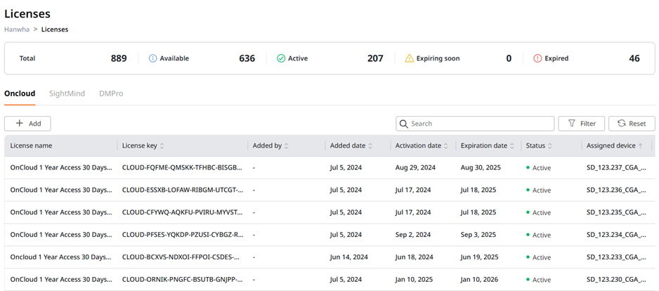Click the Available info icon
The width and height of the screenshot is (659, 291).
click(153, 58)
